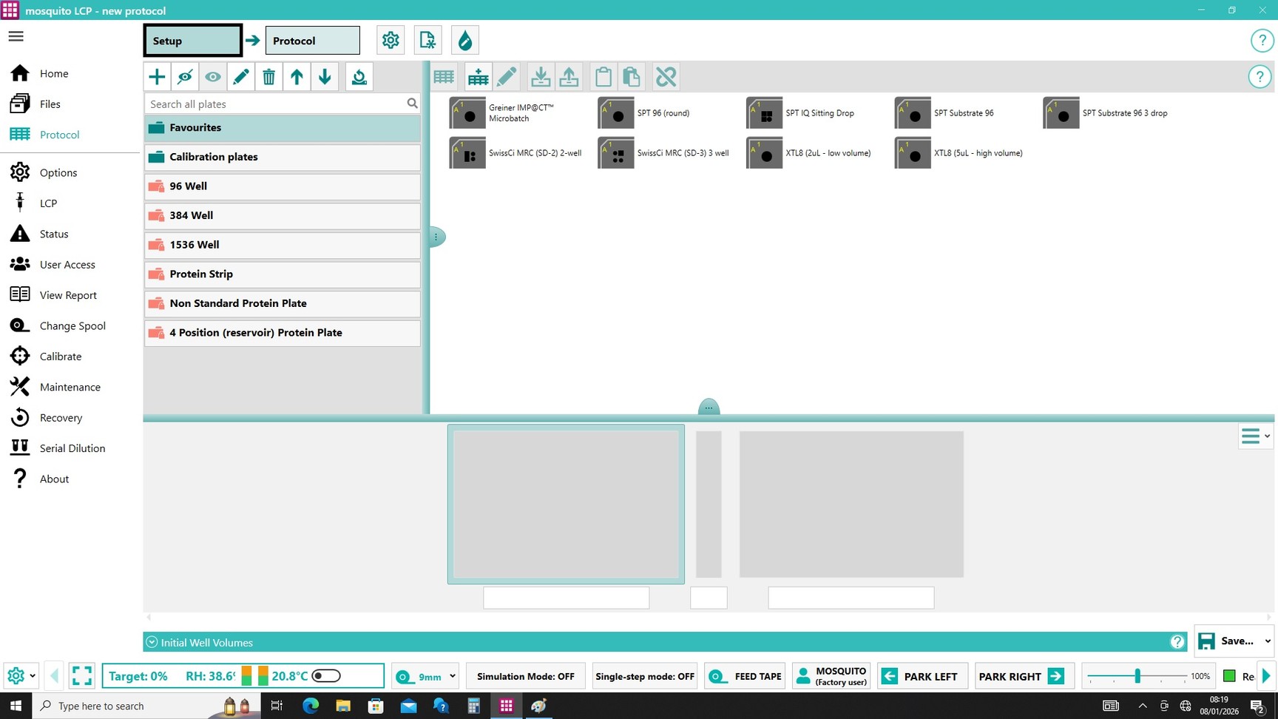Click the add new plate definition icon
Screen dimensions: 1278x719
(479, 77)
